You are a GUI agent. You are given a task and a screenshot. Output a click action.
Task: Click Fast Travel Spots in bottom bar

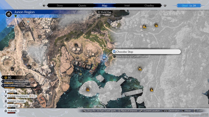click(x=107, y=111)
